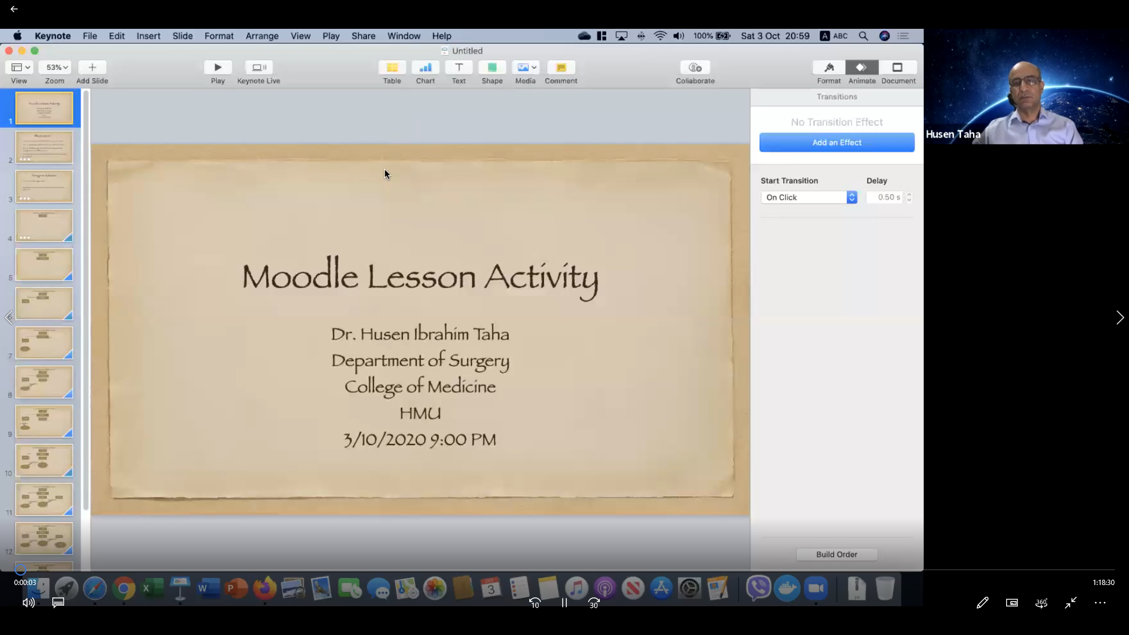Open the Zoom 53% dropdown
Image resolution: width=1129 pixels, height=635 pixels.
(x=55, y=67)
